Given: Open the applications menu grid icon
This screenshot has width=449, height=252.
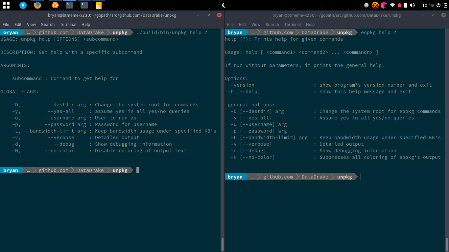Looking at the screenshot, I should point(6,5).
